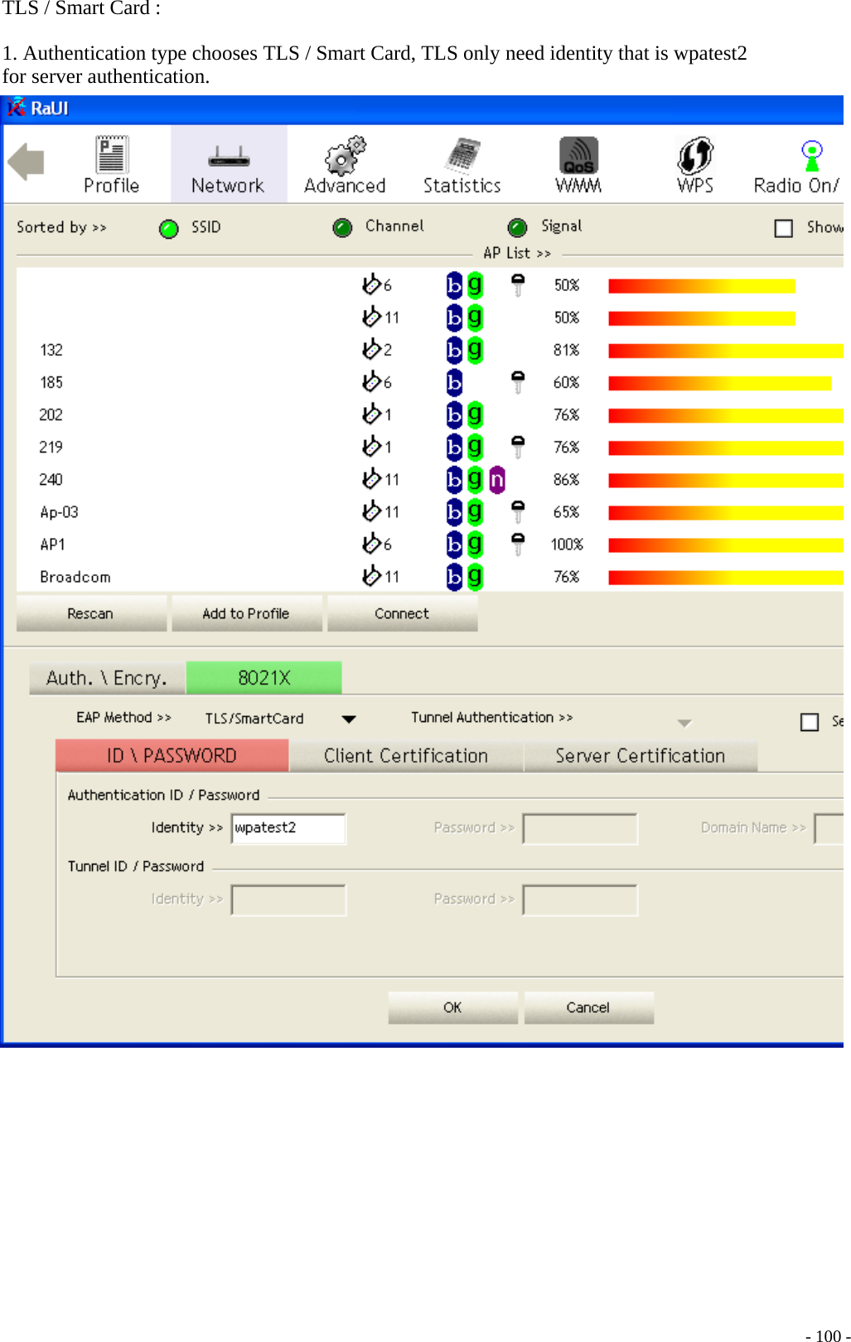Click the 100% signal bar for AP1
This screenshot has height=1342, width=851.
click(x=726, y=545)
